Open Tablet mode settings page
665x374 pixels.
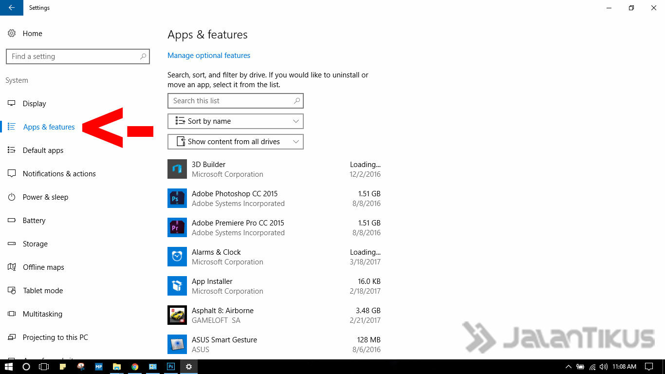(43, 291)
